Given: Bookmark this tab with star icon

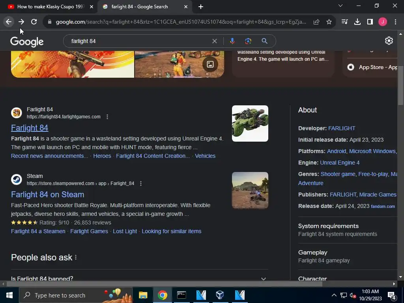Looking at the screenshot, I should point(329,22).
